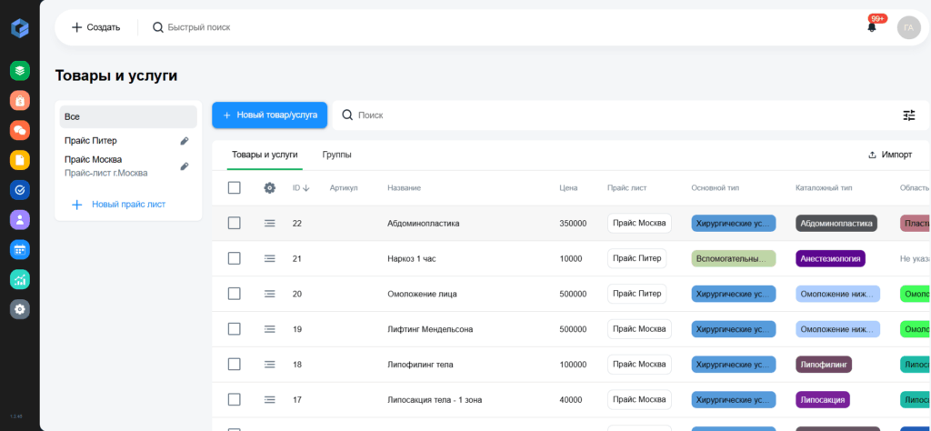Open Прайс Питер dropdown for Омоложение лица
This screenshot has width=931, height=431.
[x=637, y=294]
